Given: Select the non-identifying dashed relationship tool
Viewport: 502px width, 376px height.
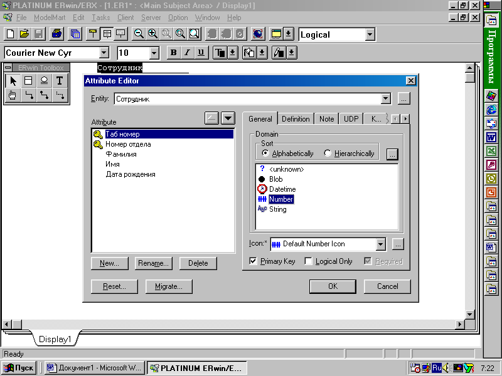Looking at the screenshot, I should 60,95.
